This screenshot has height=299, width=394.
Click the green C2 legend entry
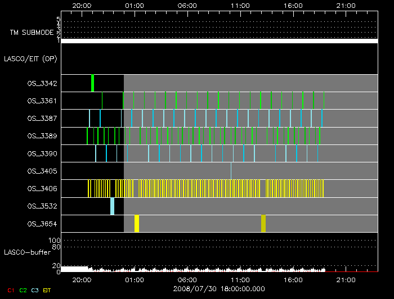tap(23, 289)
